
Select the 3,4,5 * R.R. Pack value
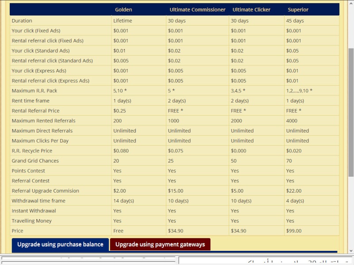click(x=238, y=91)
